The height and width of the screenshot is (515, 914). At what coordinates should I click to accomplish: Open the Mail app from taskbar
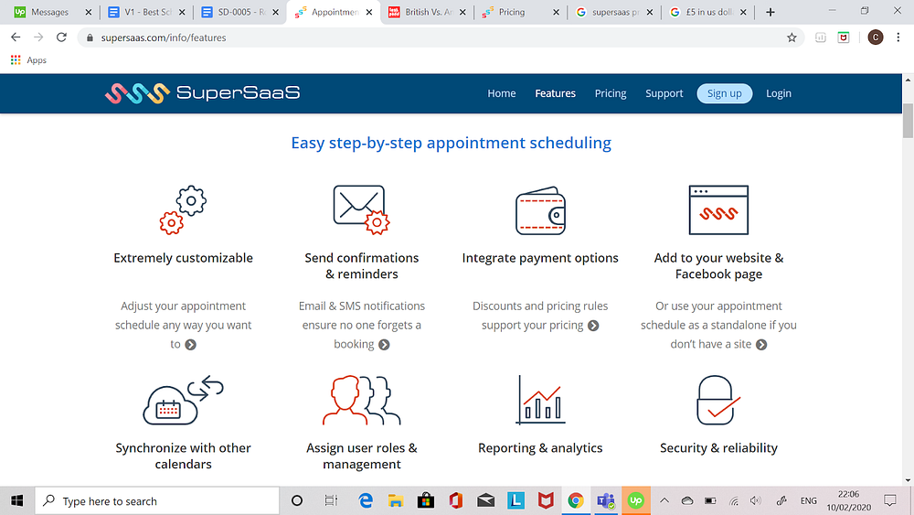(x=485, y=500)
